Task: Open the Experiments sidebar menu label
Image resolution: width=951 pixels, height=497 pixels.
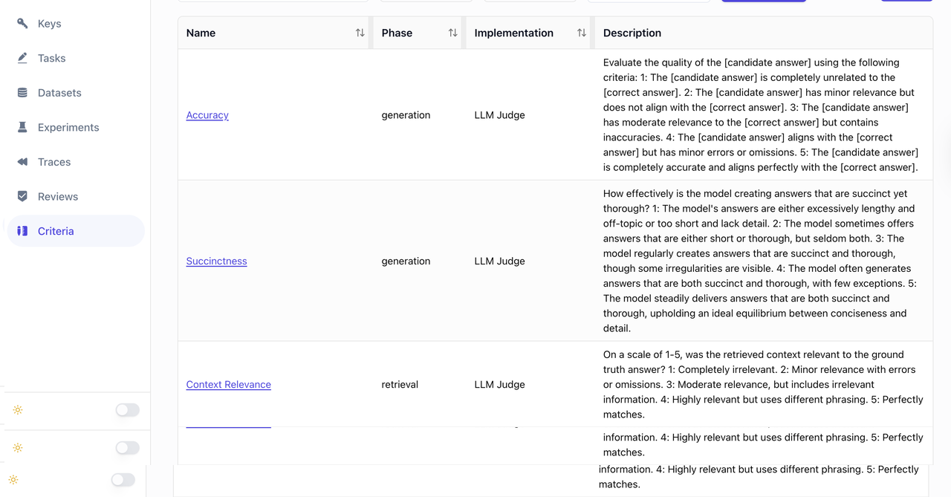Action: point(68,127)
